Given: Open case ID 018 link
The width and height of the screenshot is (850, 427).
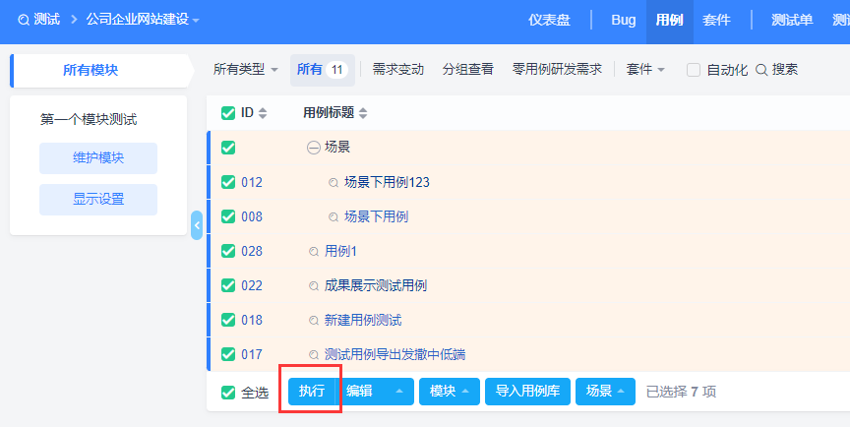Looking at the screenshot, I should tap(252, 320).
